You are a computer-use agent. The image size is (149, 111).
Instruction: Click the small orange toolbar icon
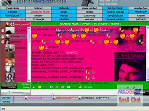click(x=57, y=87)
